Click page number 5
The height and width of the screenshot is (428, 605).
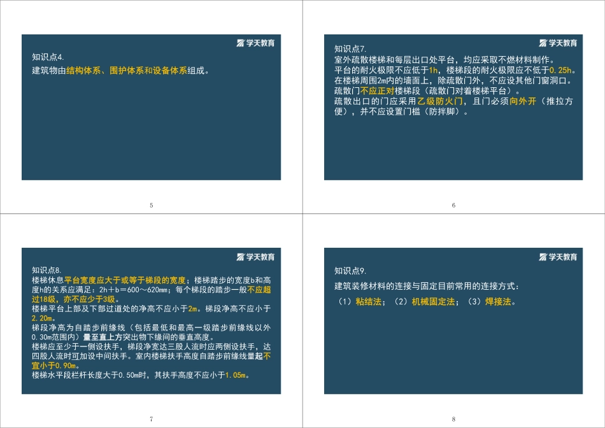pos(151,204)
